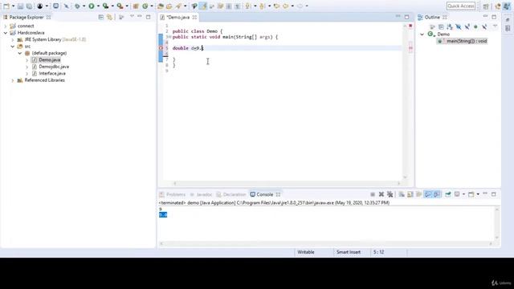Click the editor horizontal scrollbar

[287, 183]
